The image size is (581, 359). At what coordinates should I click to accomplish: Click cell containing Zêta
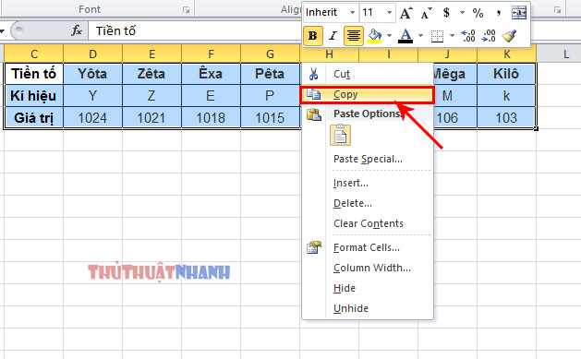(151, 74)
